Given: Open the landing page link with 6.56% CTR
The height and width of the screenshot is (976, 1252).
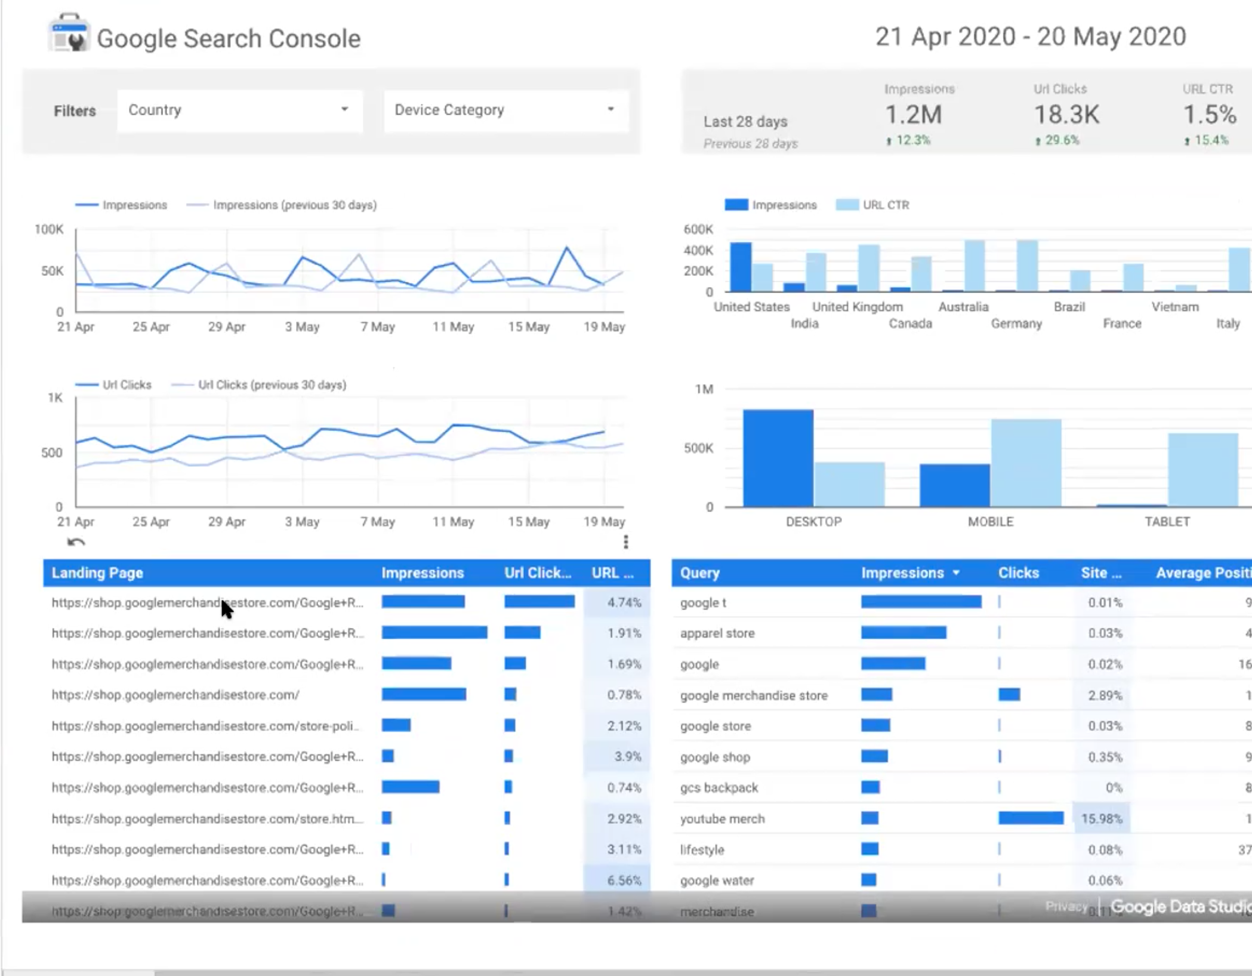Looking at the screenshot, I should click(207, 880).
